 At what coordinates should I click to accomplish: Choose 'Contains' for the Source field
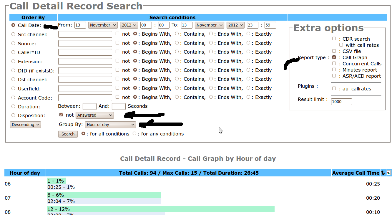coord(177,43)
